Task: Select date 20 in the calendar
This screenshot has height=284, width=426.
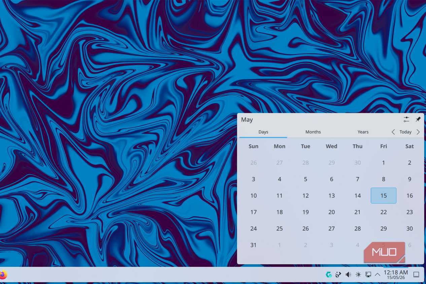Action: point(331,212)
